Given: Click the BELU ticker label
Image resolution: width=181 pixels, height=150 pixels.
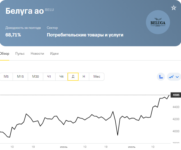Looking at the screenshot, I should click(x=49, y=10).
